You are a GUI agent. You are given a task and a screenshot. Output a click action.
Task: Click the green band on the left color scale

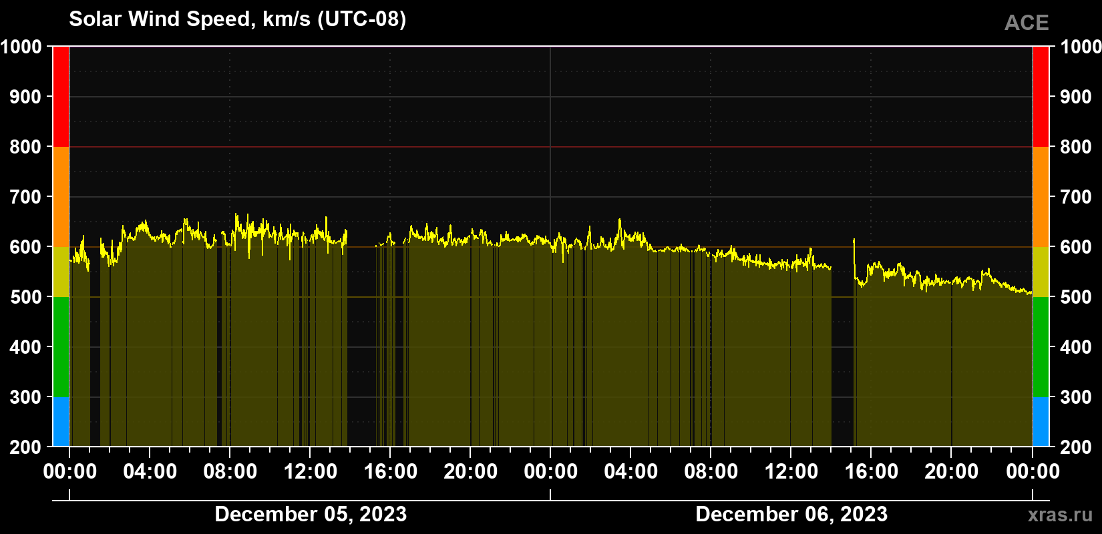click(x=61, y=347)
